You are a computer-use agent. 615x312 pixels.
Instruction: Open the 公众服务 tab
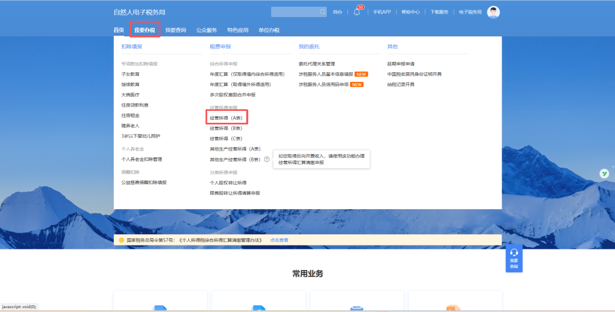coord(206,30)
